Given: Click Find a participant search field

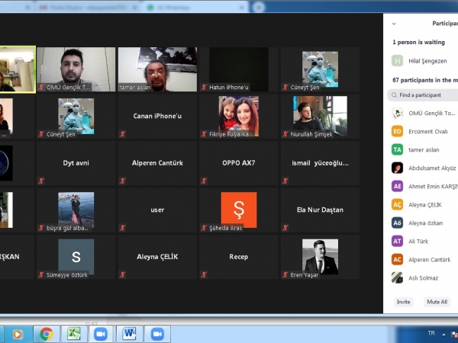Looking at the screenshot, I should pos(423,95).
